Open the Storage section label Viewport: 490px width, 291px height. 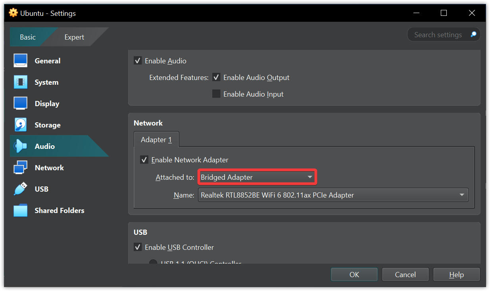coord(48,125)
